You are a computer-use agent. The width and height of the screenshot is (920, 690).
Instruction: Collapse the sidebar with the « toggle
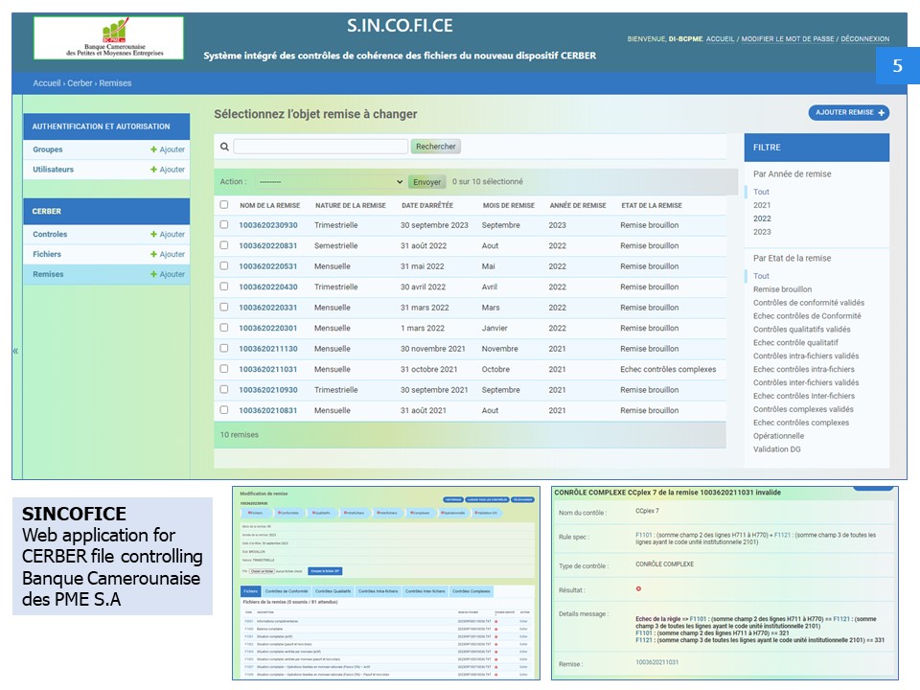[16, 351]
